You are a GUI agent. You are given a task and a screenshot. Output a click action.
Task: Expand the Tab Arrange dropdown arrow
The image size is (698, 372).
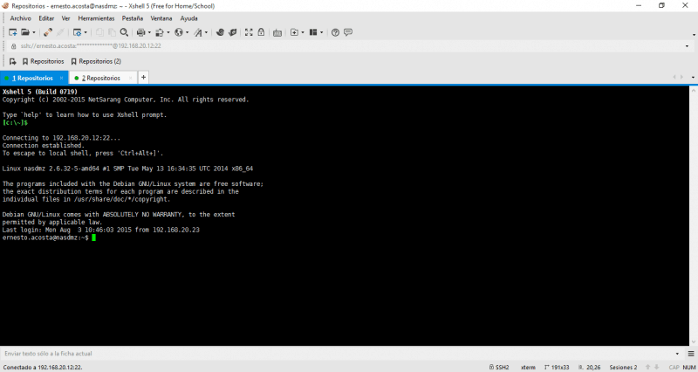tap(321, 32)
